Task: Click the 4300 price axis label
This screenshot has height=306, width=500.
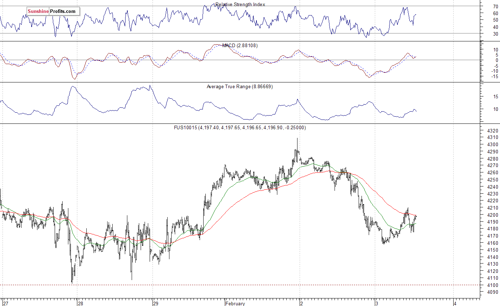Action: pyautogui.click(x=493, y=145)
